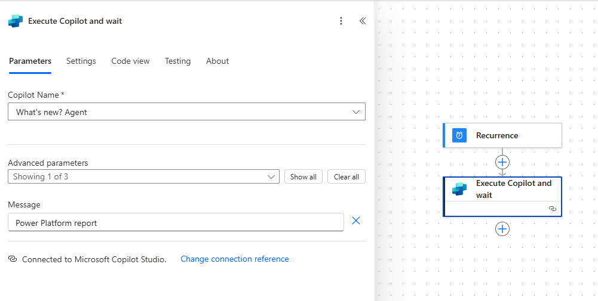
Task: Click the Clear all button
Action: coord(346,176)
